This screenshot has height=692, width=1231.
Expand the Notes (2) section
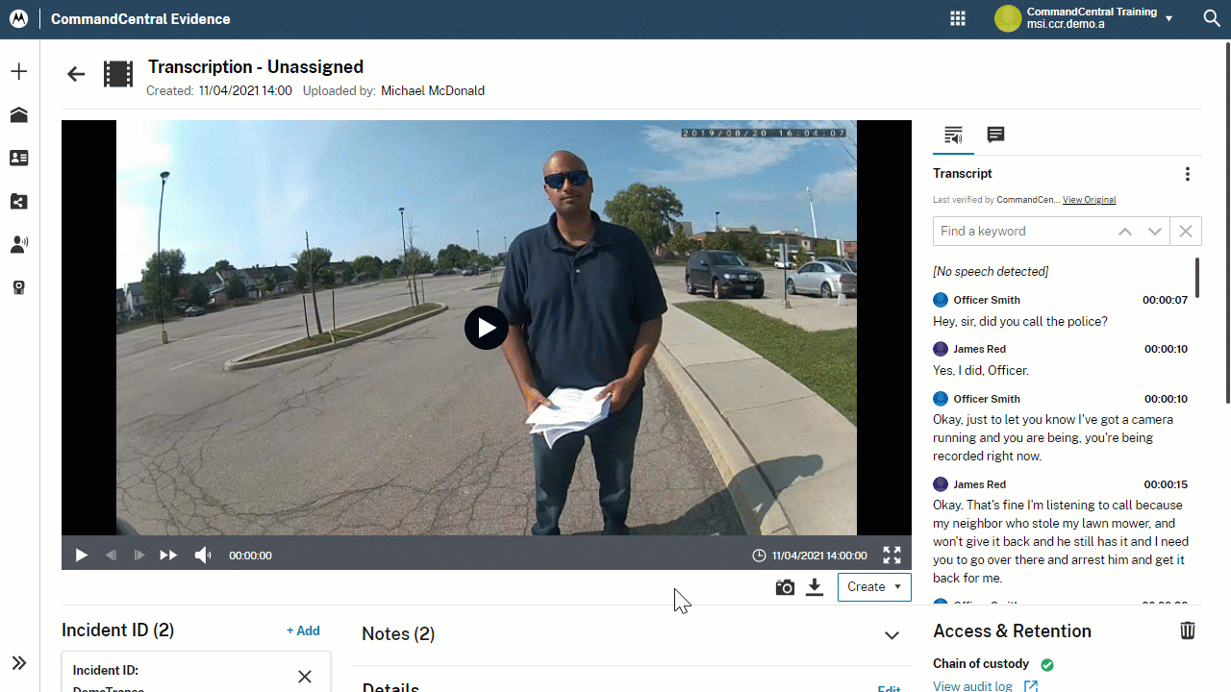(x=892, y=634)
